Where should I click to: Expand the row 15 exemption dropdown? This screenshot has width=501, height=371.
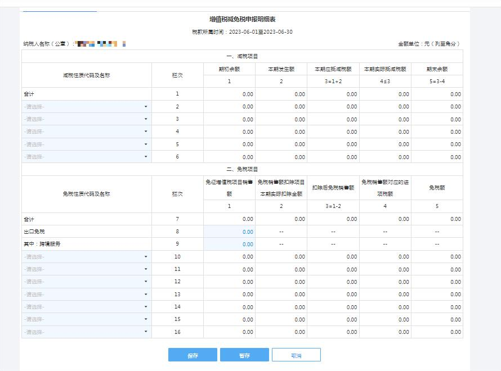tap(87, 319)
